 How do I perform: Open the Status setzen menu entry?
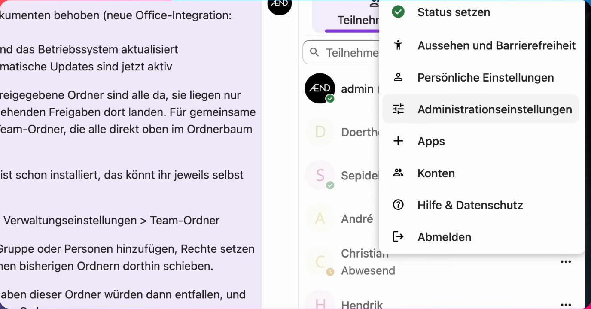coord(480,12)
